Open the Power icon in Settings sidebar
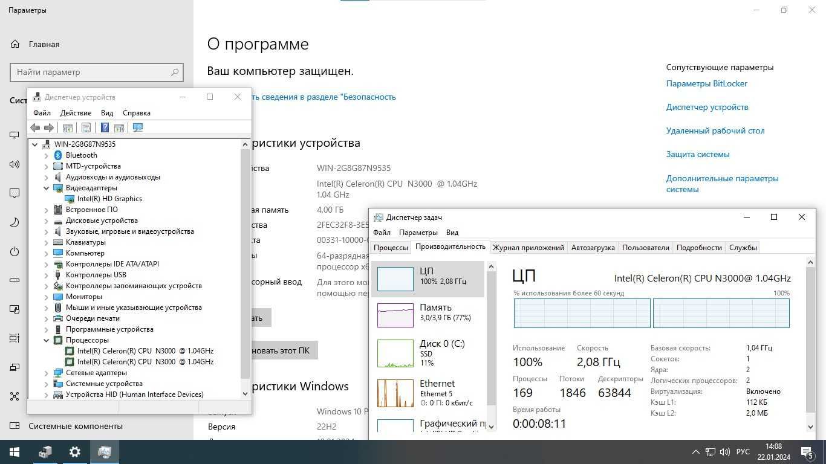 pyautogui.click(x=15, y=251)
